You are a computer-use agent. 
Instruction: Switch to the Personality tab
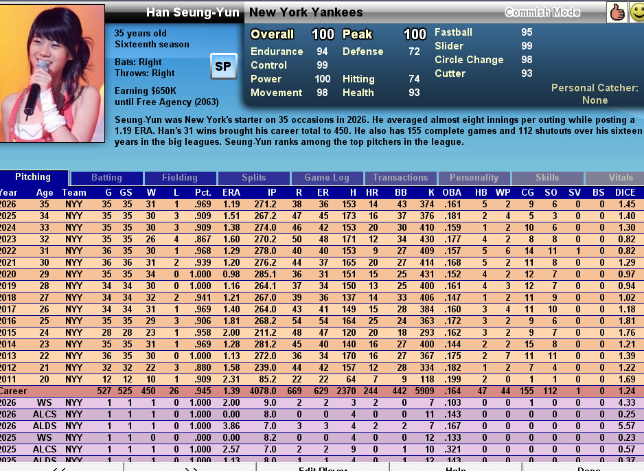pyautogui.click(x=474, y=178)
